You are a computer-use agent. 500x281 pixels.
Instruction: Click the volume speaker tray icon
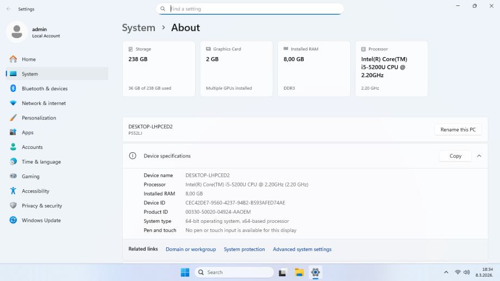[466, 272]
